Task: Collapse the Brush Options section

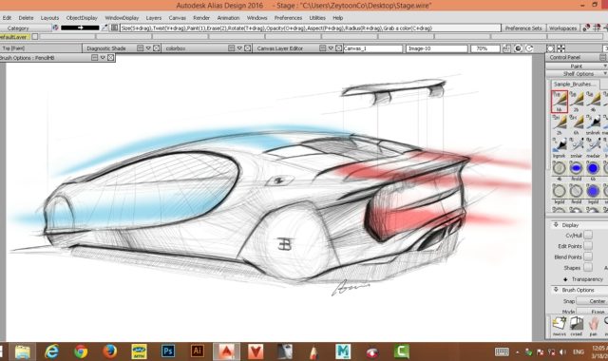Action: point(556,290)
